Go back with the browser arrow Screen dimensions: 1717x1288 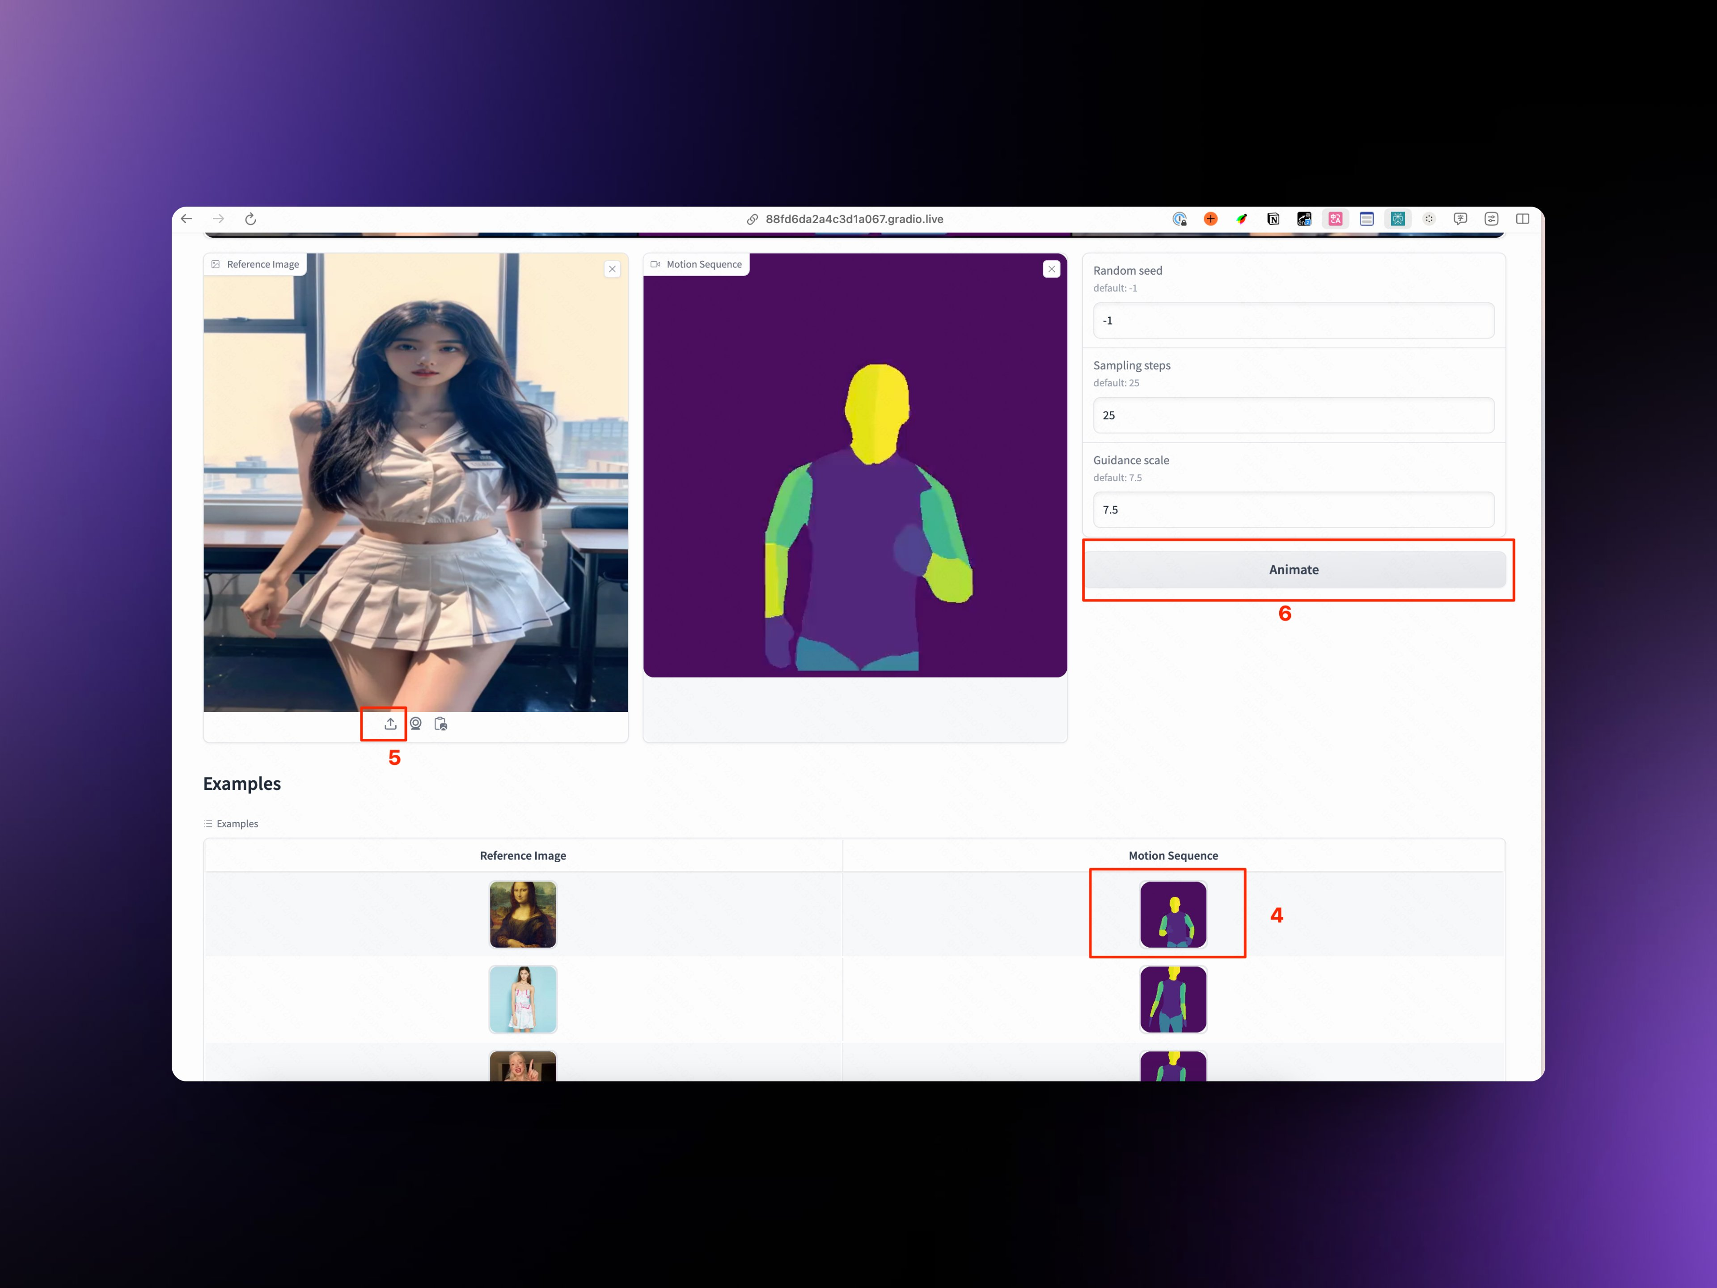[x=186, y=219]
